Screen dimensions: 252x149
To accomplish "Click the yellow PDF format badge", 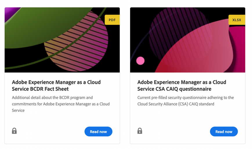I will pos(112,20).
